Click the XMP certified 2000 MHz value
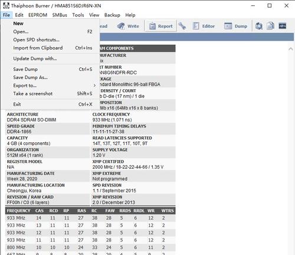The height and width of the screenshot is (255, 295). coord(128,167)
